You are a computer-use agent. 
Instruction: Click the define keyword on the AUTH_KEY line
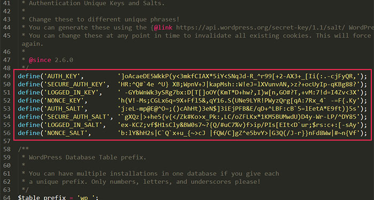[29, 76]
